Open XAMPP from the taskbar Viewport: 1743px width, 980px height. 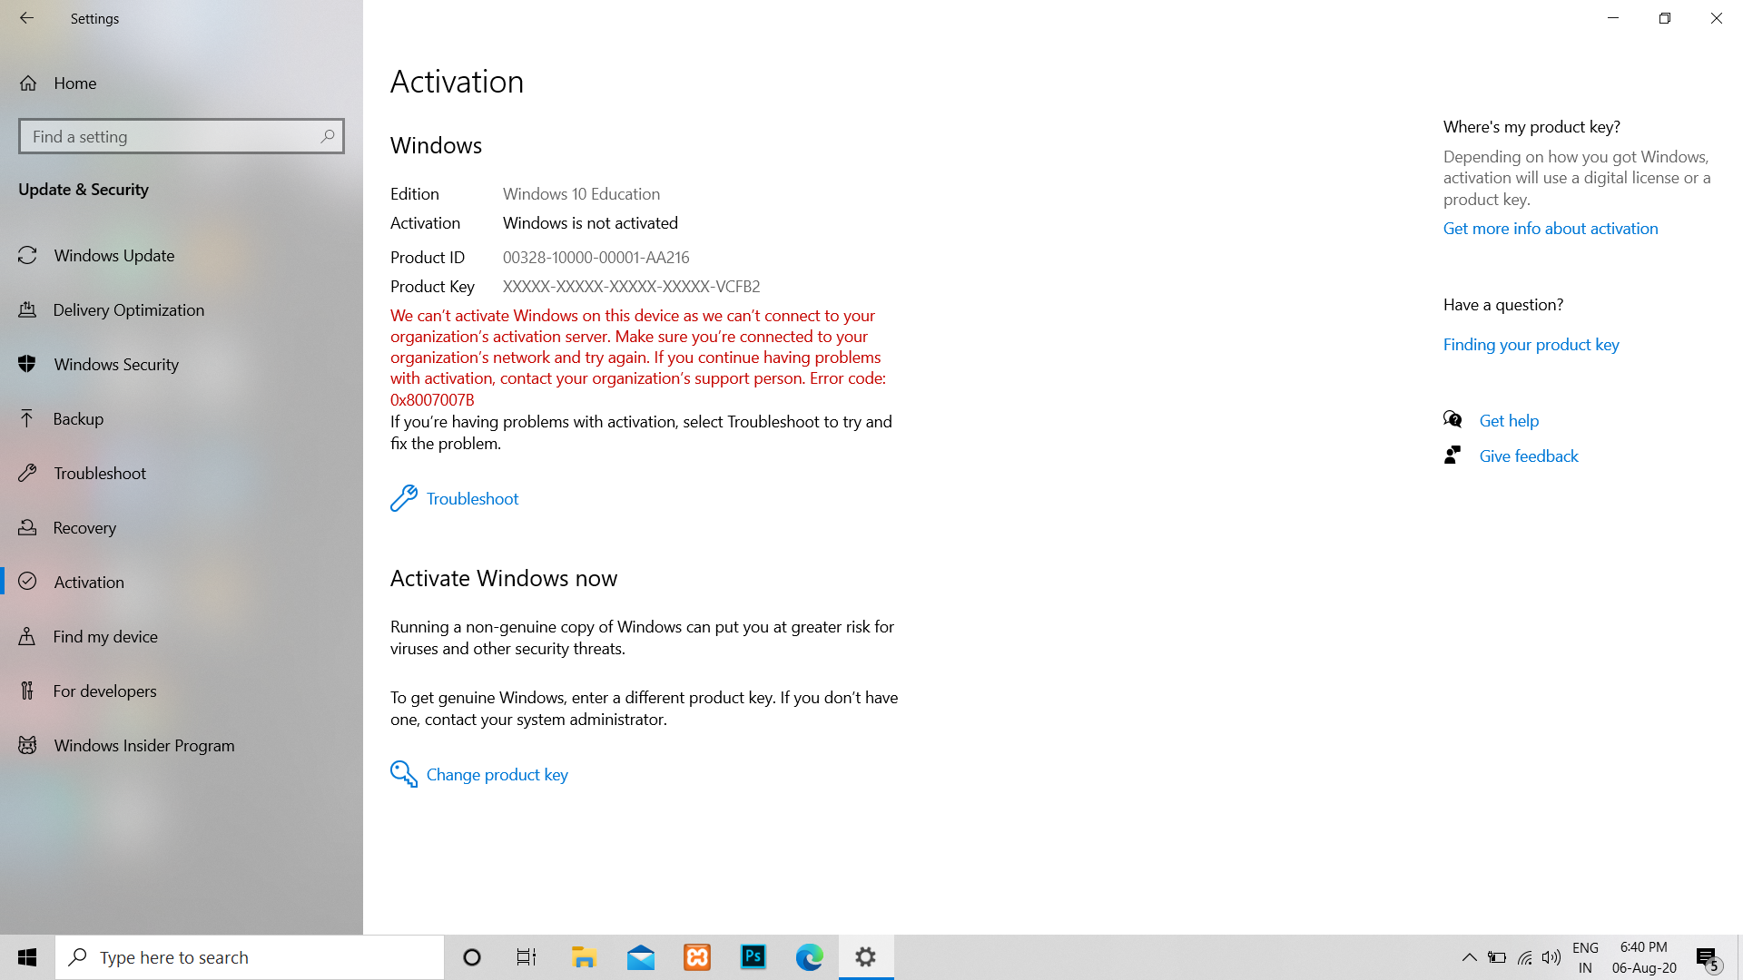click(697, 957)
